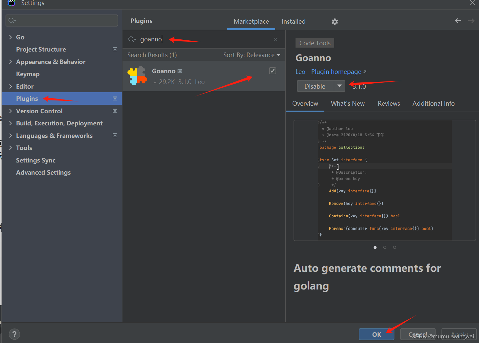Image resolution: width=479 pixels, height=343 pixels.
Task: Open the Disable button dropdown arrow
Action: pos(339,86)
